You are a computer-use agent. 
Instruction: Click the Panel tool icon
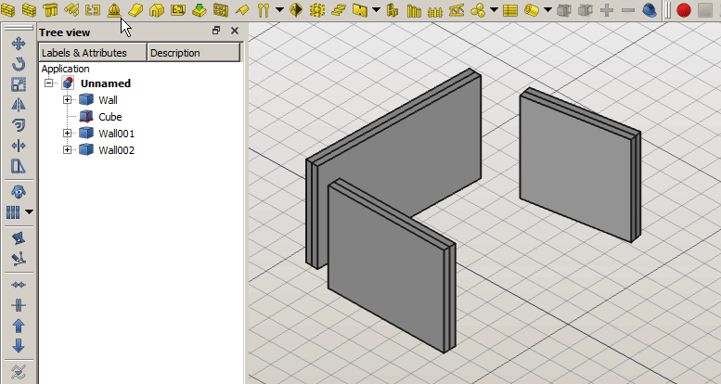[x=360, y=9]
